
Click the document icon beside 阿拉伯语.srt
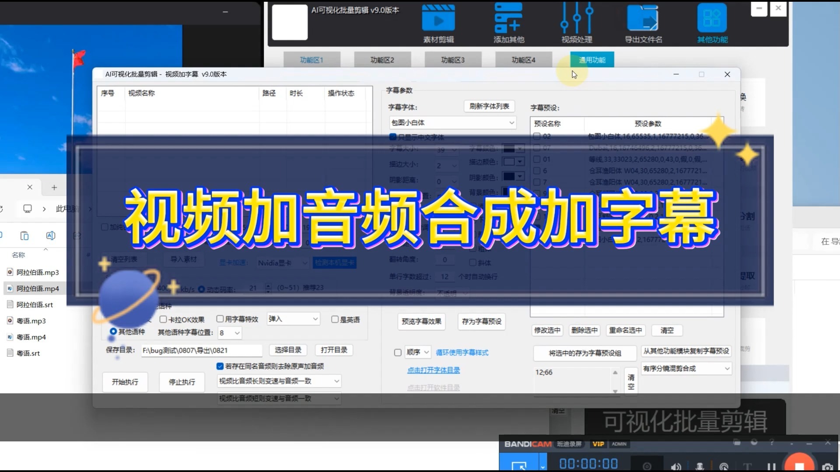(x=10, y=305)
